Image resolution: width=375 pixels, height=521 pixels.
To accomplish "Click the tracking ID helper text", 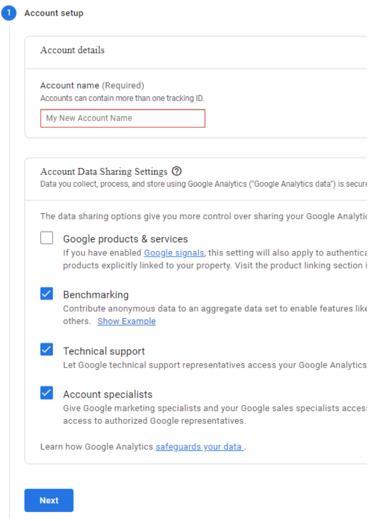I will (x=122, y=98).
